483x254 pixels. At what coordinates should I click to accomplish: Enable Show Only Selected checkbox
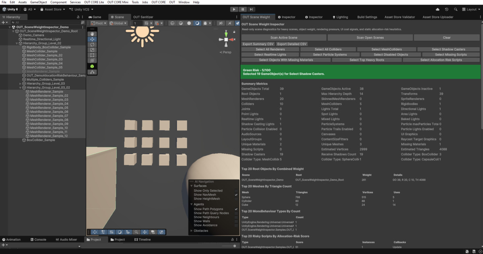(x=237, y=191)
